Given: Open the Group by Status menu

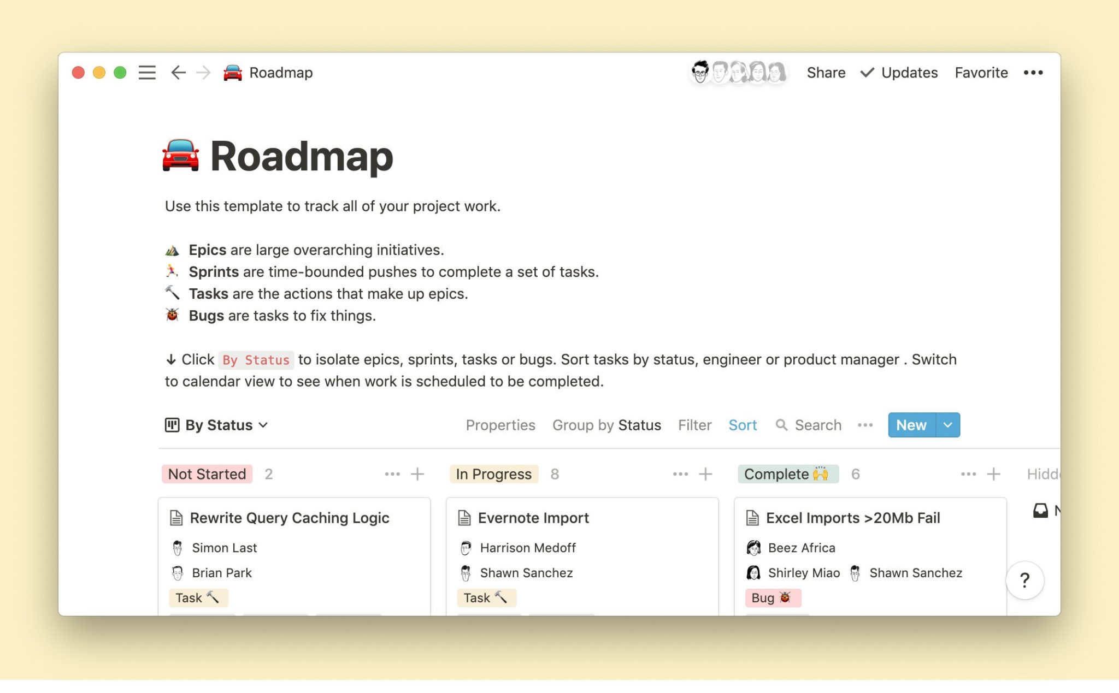Looking at the screenshot, I should point(606,425).
